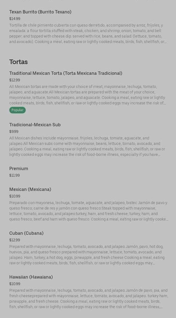
Task: Open the Premium torta item
Action: coord(19,168)
